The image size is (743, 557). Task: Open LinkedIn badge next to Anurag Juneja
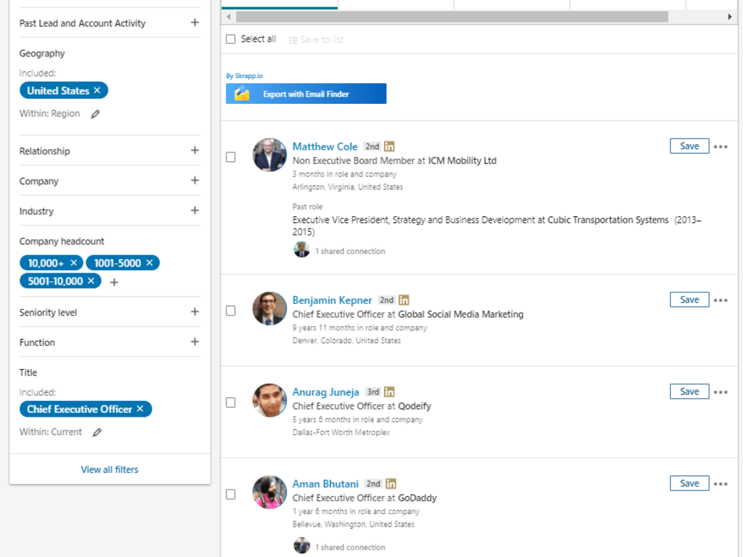(x=389, y=391)
